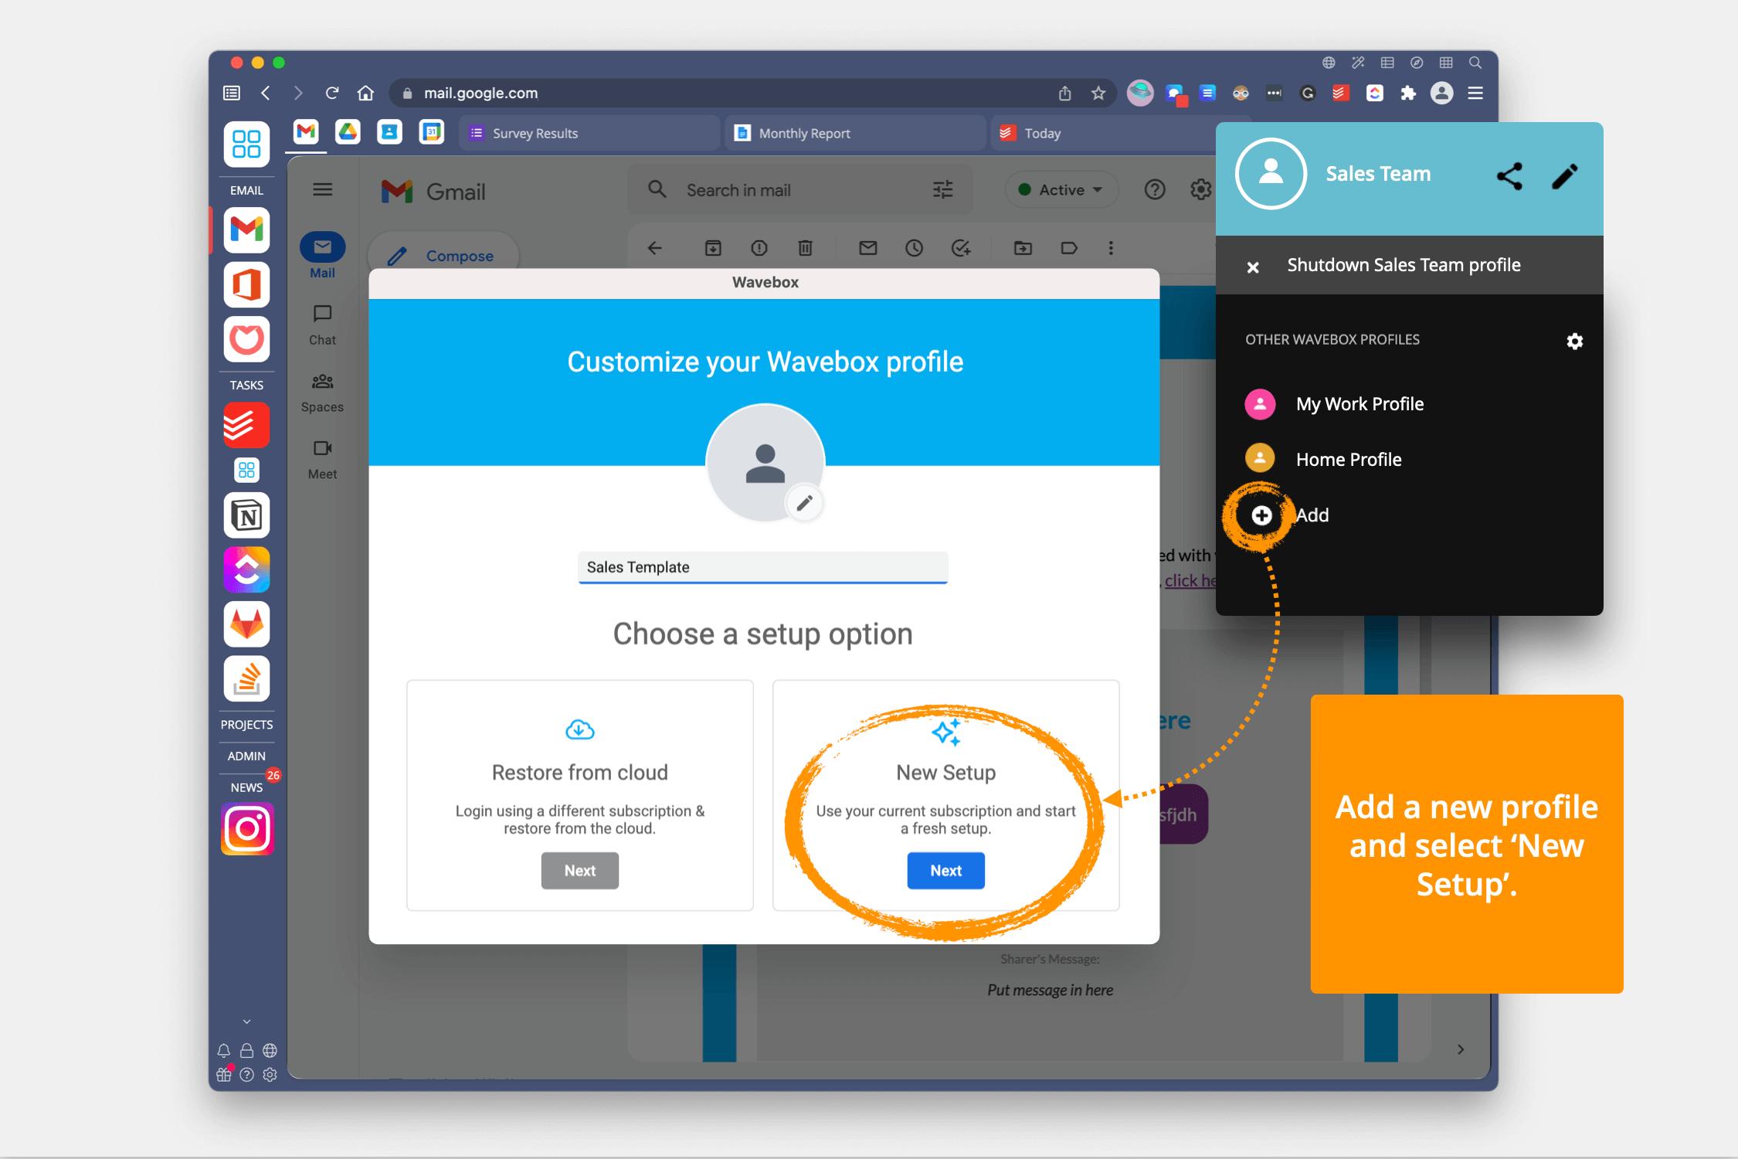
Task: Open the extensions puzzle-piece icon
Action: 1408,93
